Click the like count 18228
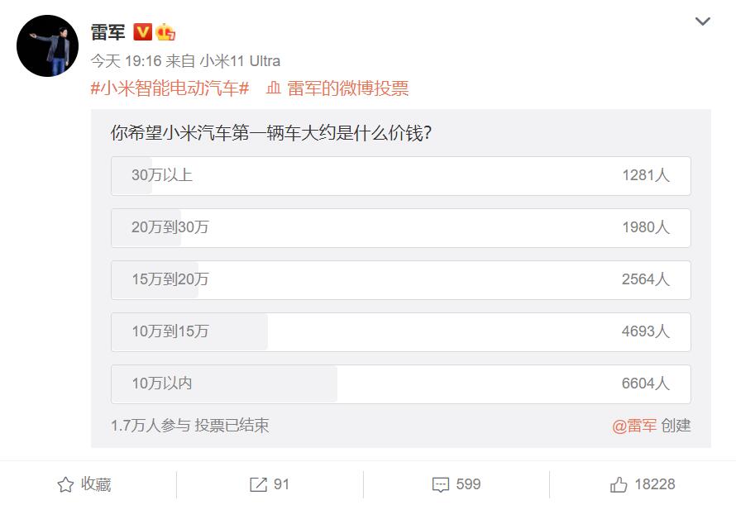Image resolution: width=736 pixels, height=505 pixels. (x=656, y=486)
